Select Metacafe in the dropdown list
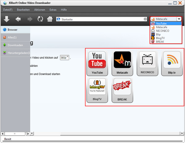Image resolution: width=185 pixels, height=143 pixels. (x=166, y=27)
